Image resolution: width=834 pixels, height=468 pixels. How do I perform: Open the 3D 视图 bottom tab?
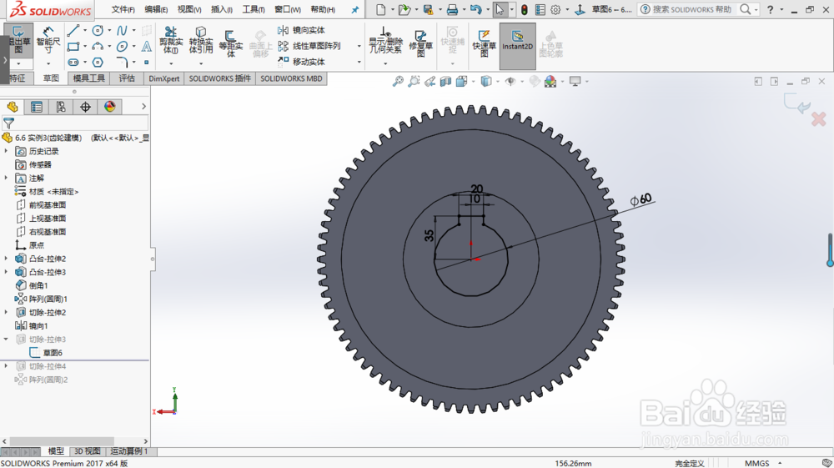point(88,451)
